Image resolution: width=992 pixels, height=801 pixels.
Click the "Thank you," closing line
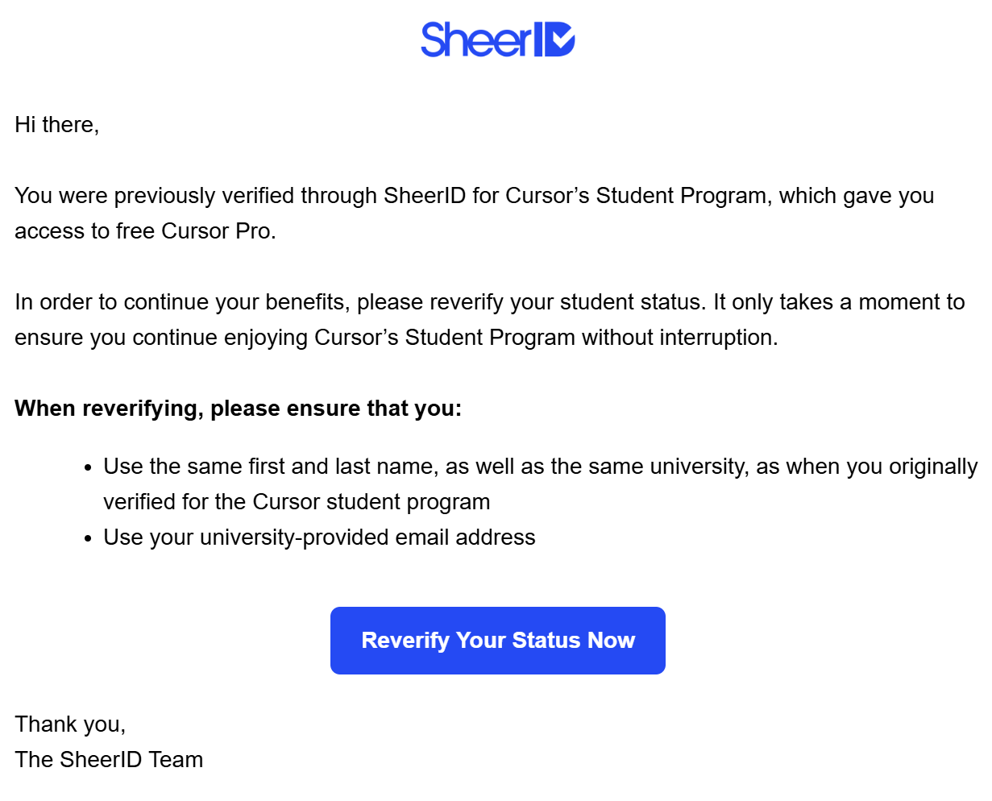pyautogui.click(x=70, y=724)
